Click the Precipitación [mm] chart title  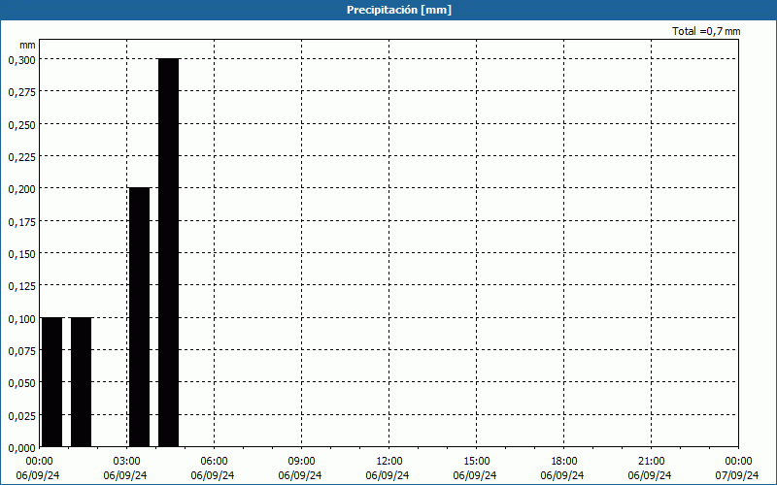[399, 10]
